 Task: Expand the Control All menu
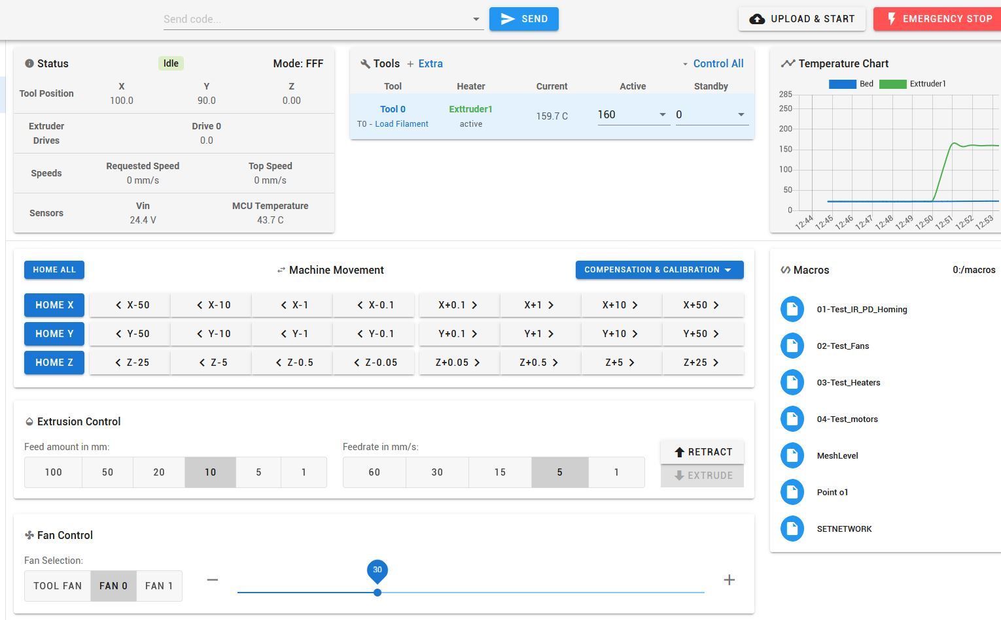(712, 63)
